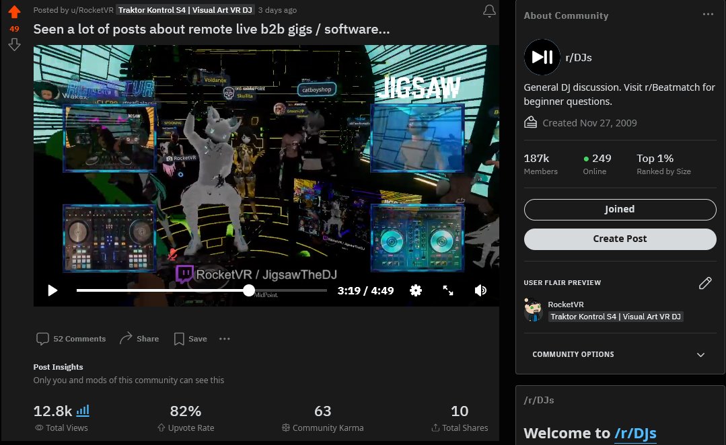Open post overflow menu beside Save

click(x=225, y=339)
